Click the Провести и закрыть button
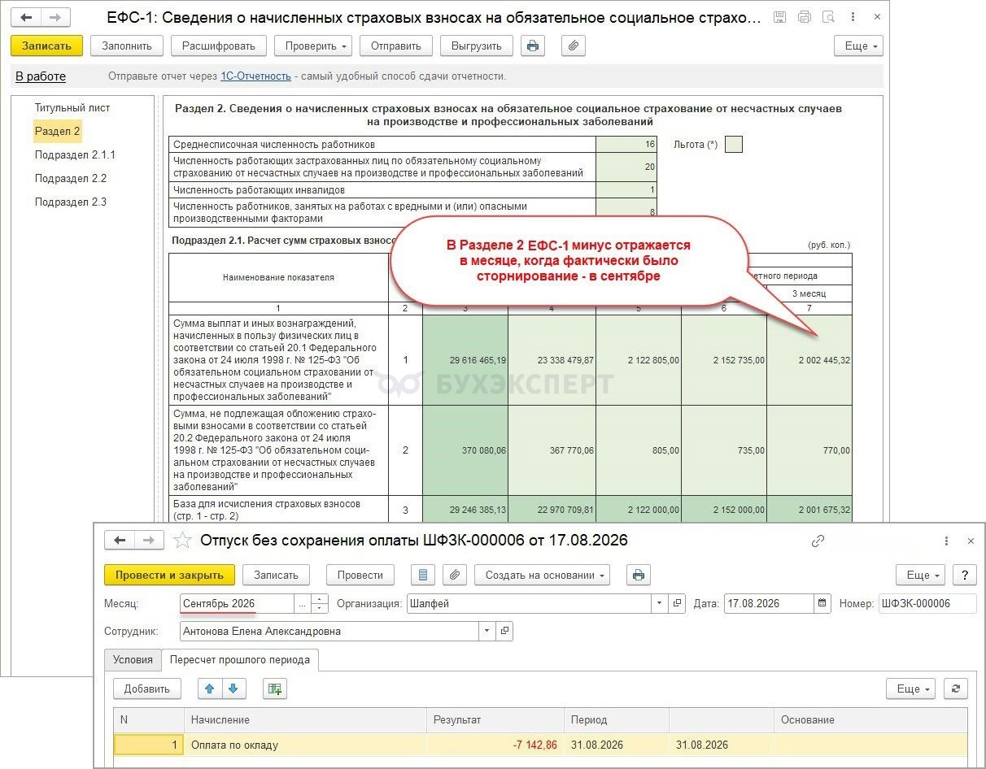This screenshot has height=769, width=986. tap(169, 575)
